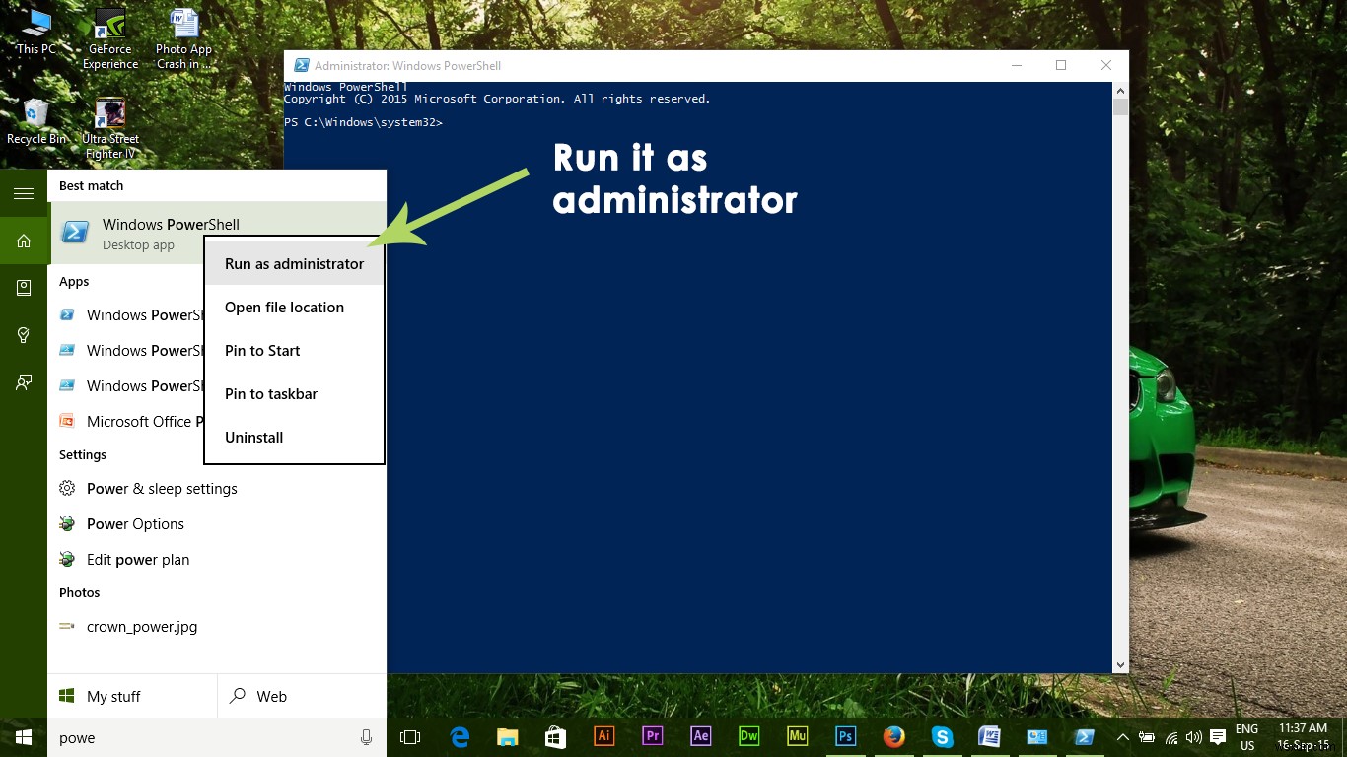Viewport: 1347px width, 757px height.
Task: Maximize the PowerShell window
Action: coord(1061,66)
